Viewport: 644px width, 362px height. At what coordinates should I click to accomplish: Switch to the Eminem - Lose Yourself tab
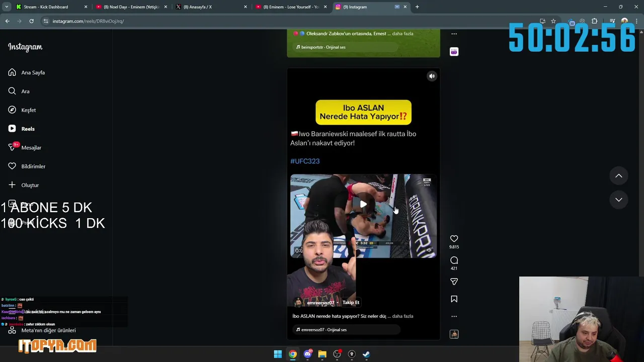click(292, 7)
